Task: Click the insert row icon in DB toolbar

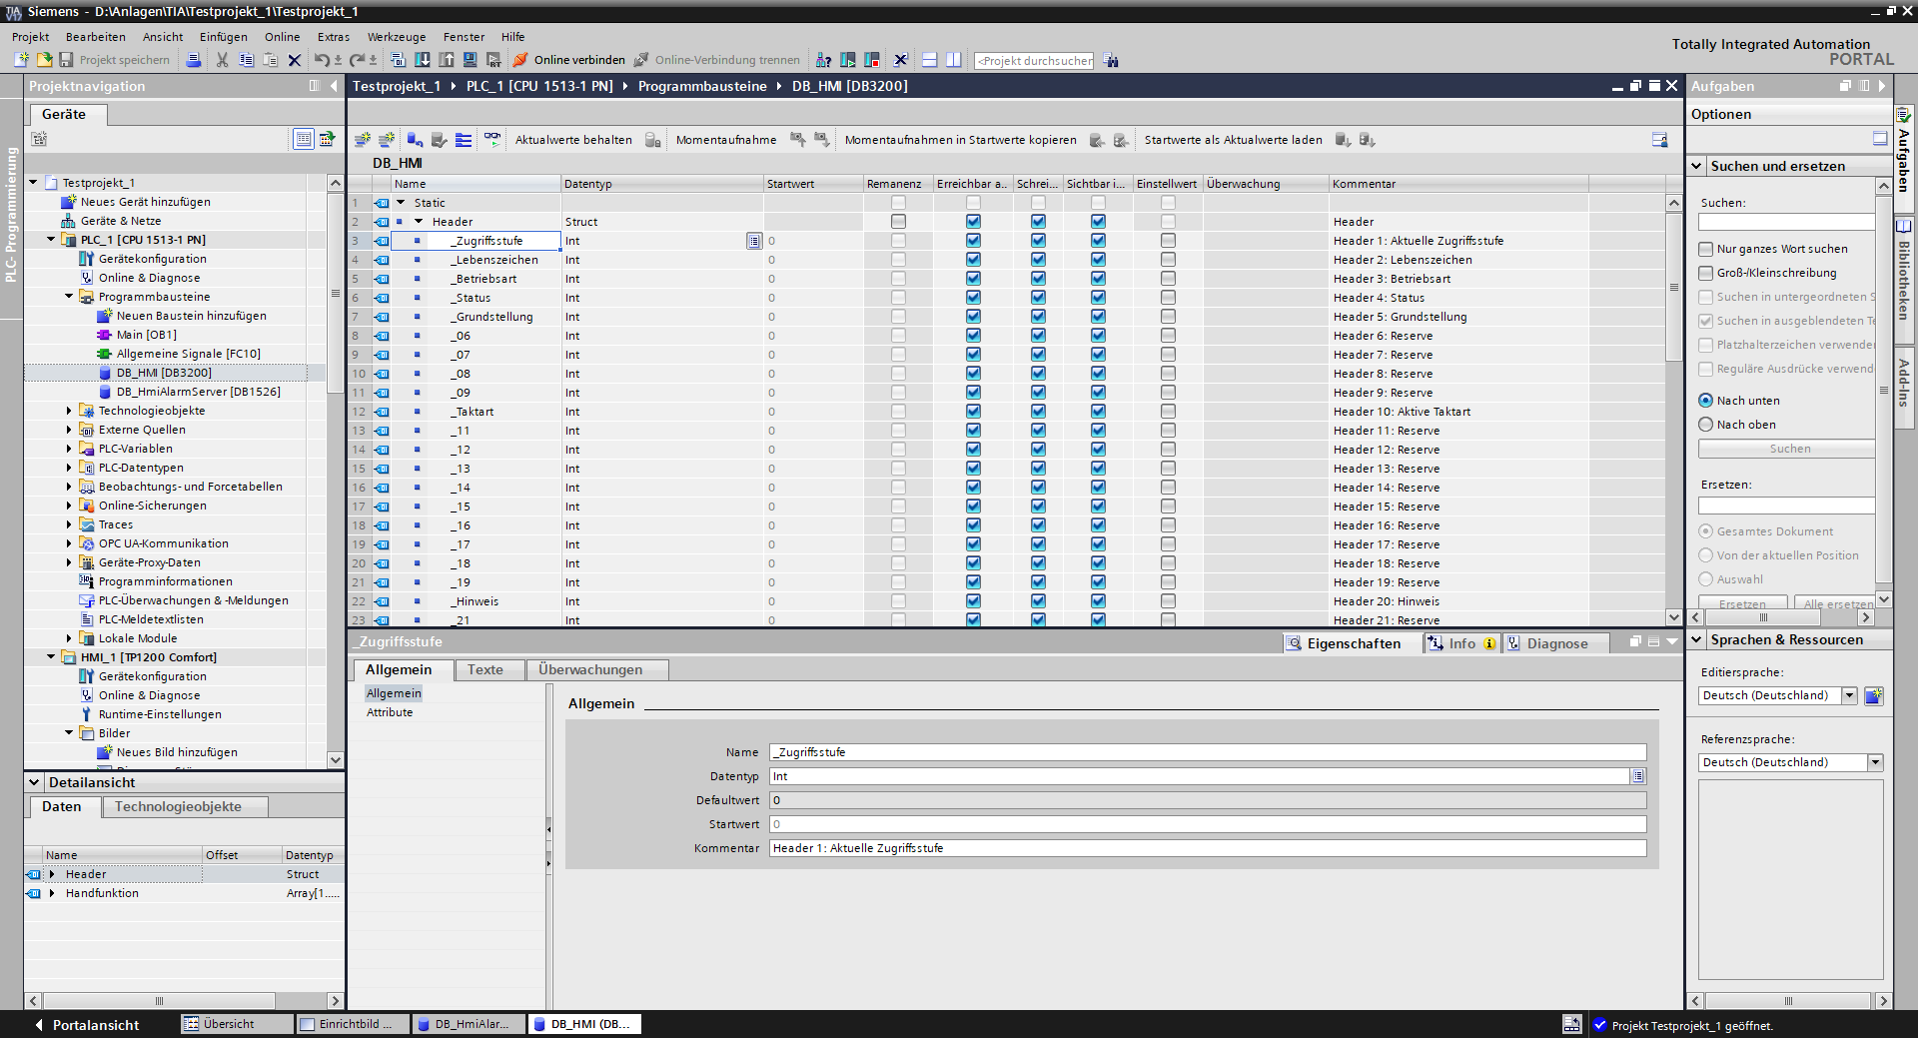Action: click(363, 140)
